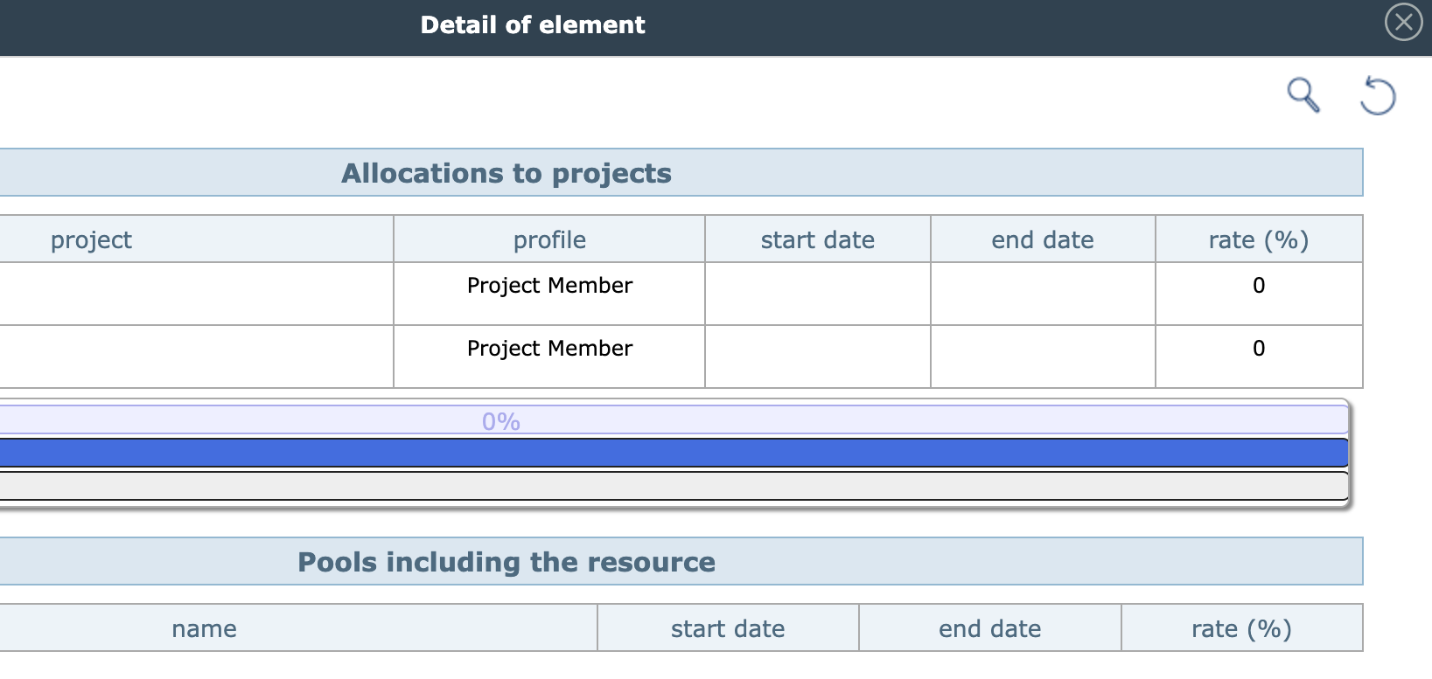Click rate (%) header in Pools table
Image resolution: width=1432 pixels, height=679 pixels.
(1241, 628)
